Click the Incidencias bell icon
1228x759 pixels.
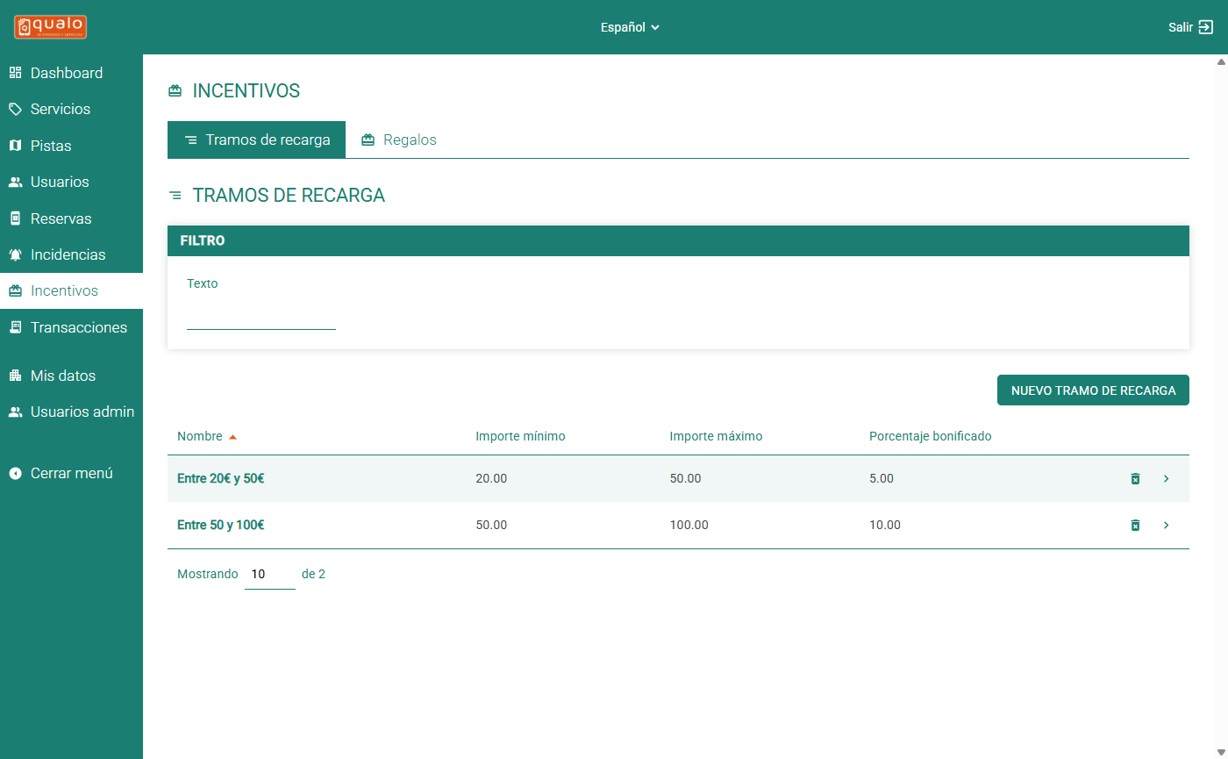pyautogui.click(x=15, y=254)
